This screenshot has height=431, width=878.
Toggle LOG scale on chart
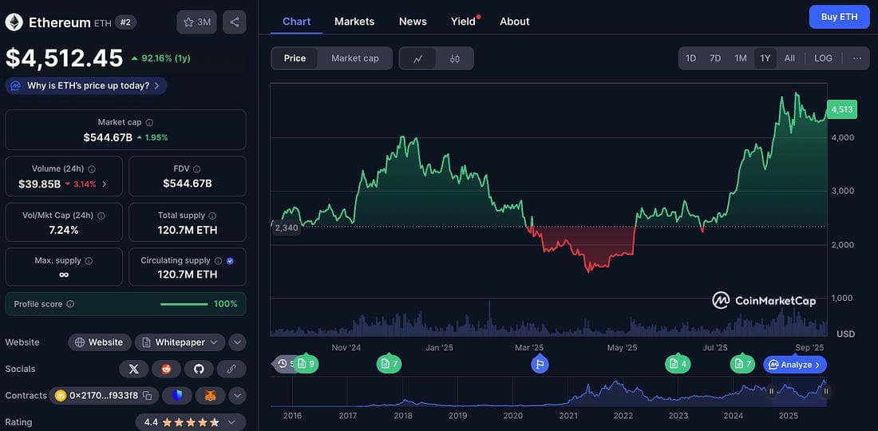(x=823, y=58)
